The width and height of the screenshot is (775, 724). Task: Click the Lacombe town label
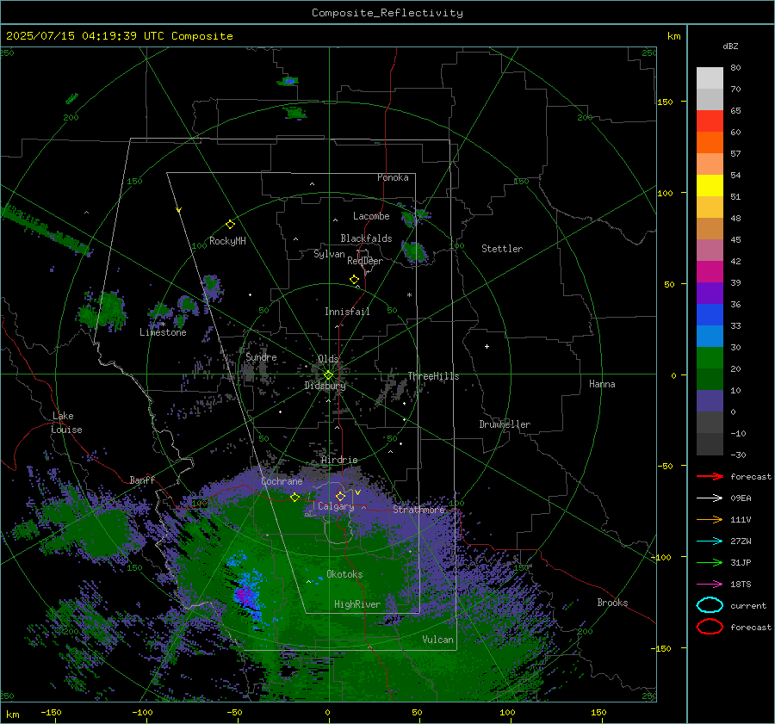(x=371, y=216)
